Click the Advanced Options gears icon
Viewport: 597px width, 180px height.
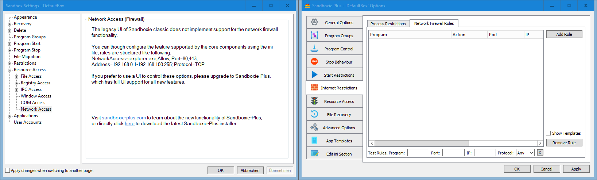(x=314, y=127)
